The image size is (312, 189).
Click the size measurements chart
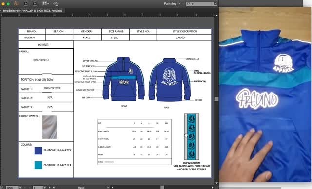click(x=135, y=142)
